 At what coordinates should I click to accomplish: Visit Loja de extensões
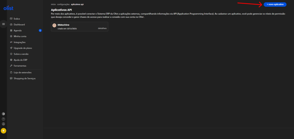tap(22, 73)
